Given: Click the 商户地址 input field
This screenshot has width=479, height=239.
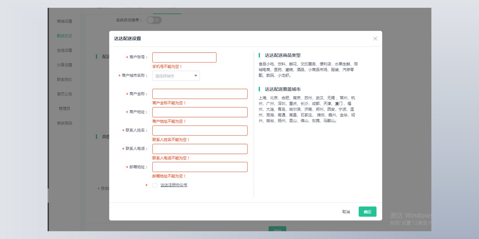Looking at the screenshot, I should (200, 112).
